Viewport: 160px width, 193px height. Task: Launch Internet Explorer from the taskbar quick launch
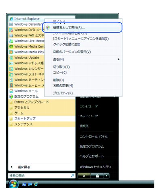coord(36,184)
